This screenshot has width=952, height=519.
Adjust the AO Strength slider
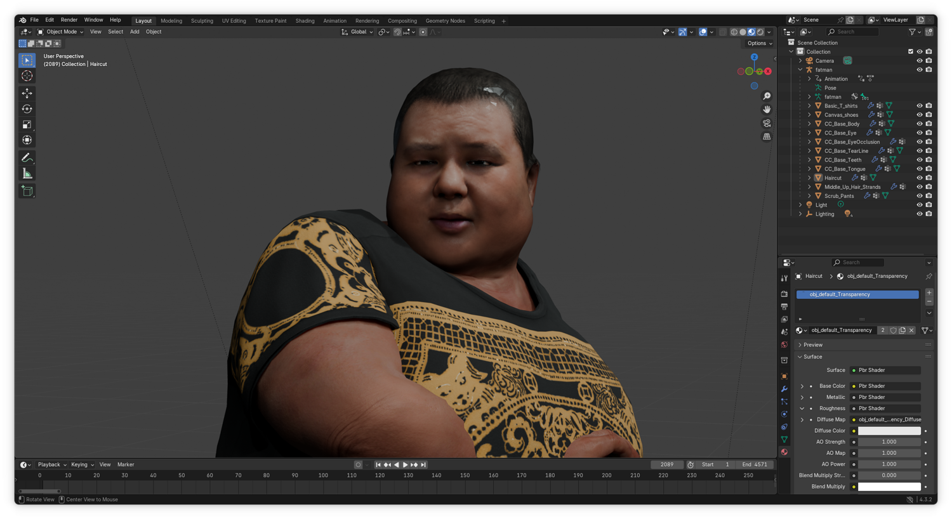pos(889,442)
